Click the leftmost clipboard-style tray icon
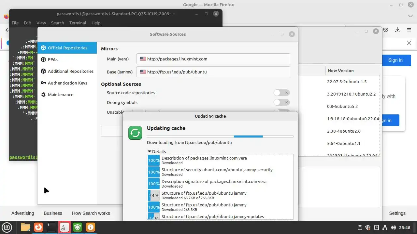This screenshot has width=417, height=234. 360,228
